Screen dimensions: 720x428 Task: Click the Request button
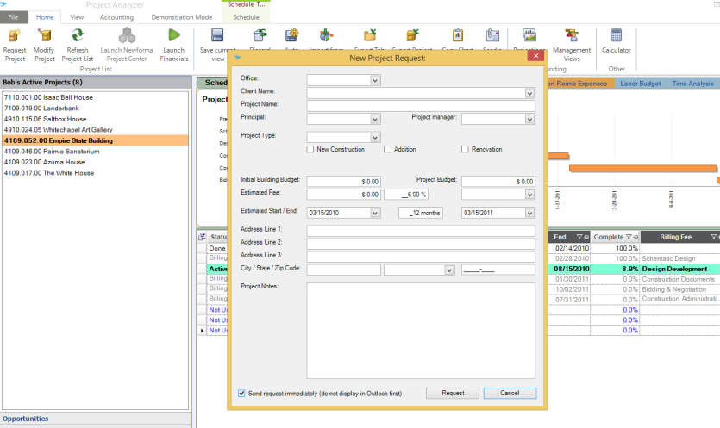tap(453, 394)
